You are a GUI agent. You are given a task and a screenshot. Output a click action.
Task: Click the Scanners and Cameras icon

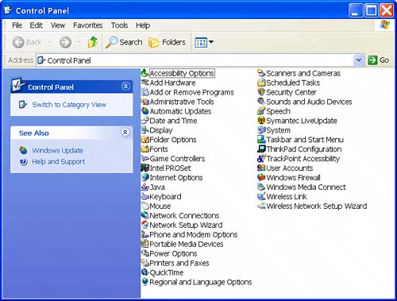[261, 73]
